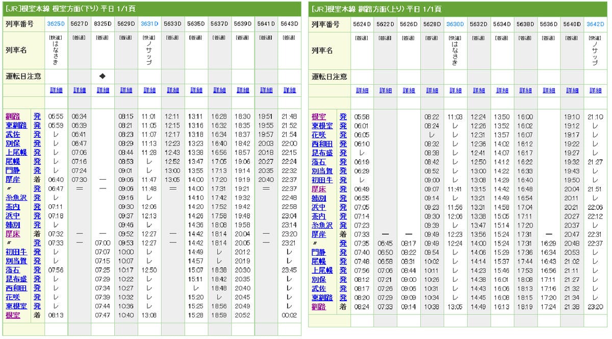The height and width of the screenshot is (339, 612).
Task: Click 門静 station in 根室方面 timetable
Action: coord(13,171)
